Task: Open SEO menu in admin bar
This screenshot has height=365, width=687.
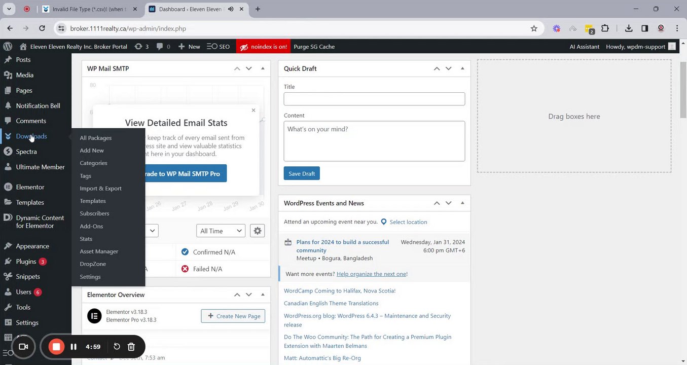Action: [x=218, y=46]
